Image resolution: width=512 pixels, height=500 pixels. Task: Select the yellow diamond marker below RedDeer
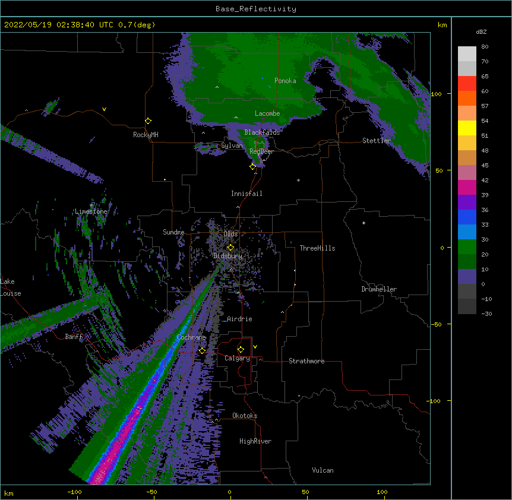pos(253,167)
